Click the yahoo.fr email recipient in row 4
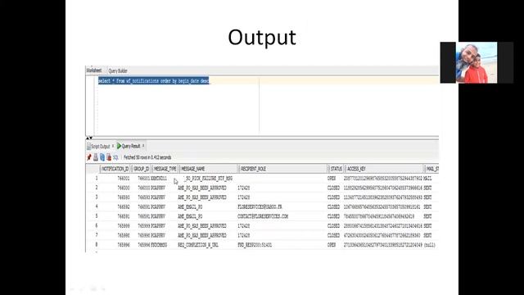The width and height of the screenshot is (524, 295). (x=260, y=207)
